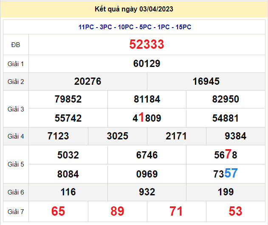This screenshot has height=225, width=268.
Task: Select Giải 3 number 54881
Action: 226,118
